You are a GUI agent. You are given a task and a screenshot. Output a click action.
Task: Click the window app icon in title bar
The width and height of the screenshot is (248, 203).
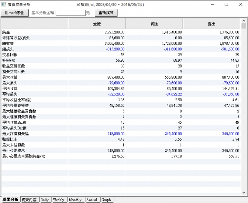[x=3, y=4]
